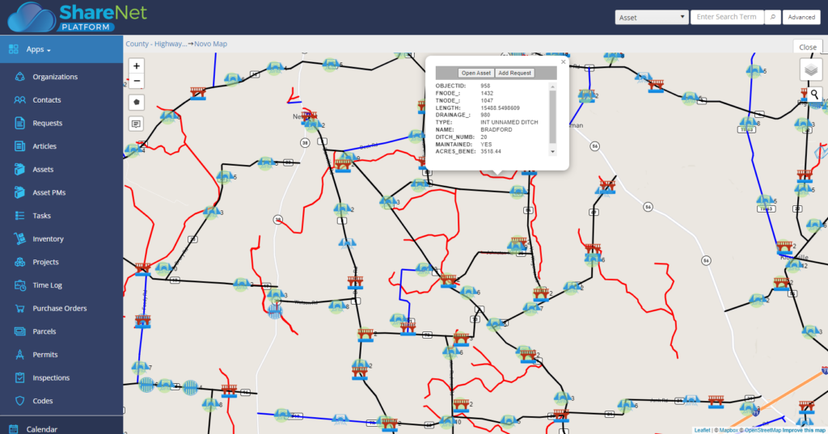Close the asset info popup
Viewport: 828px width, 434px height.
point(563,61)
